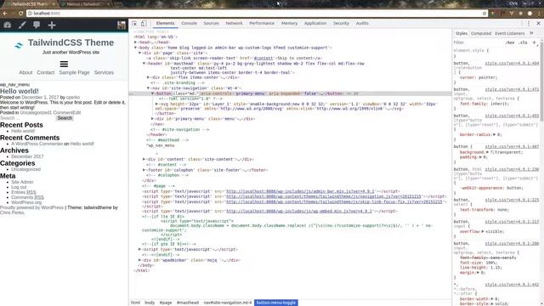Collapse the header#masthead node
Screen dimensions: 544x306
tap(144, 64)
